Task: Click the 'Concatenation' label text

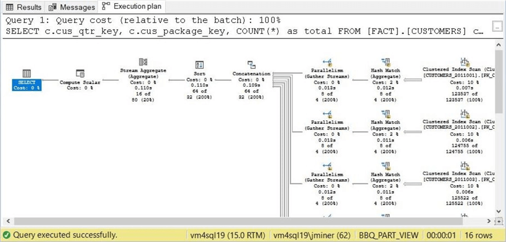Action: click(x=251, y=73)
